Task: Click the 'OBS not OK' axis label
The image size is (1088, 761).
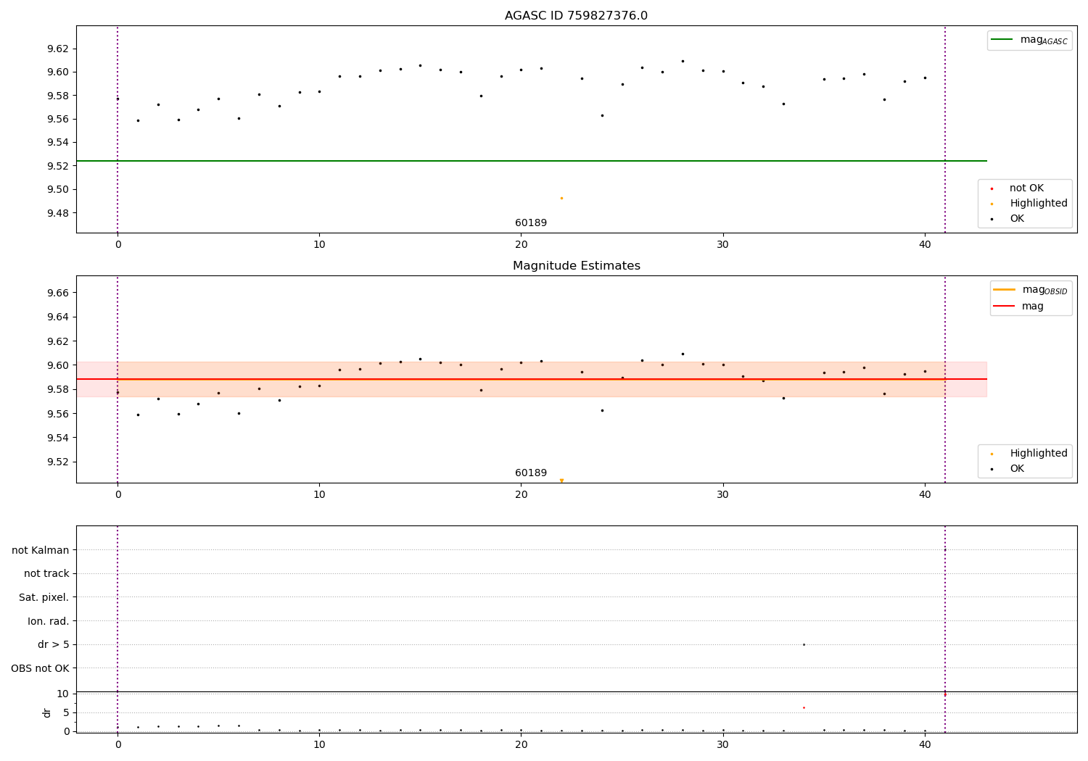Action: pyautogui.click(x=41, y=668)
